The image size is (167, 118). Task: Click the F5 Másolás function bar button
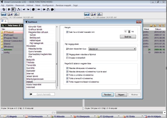click(59, 116)
